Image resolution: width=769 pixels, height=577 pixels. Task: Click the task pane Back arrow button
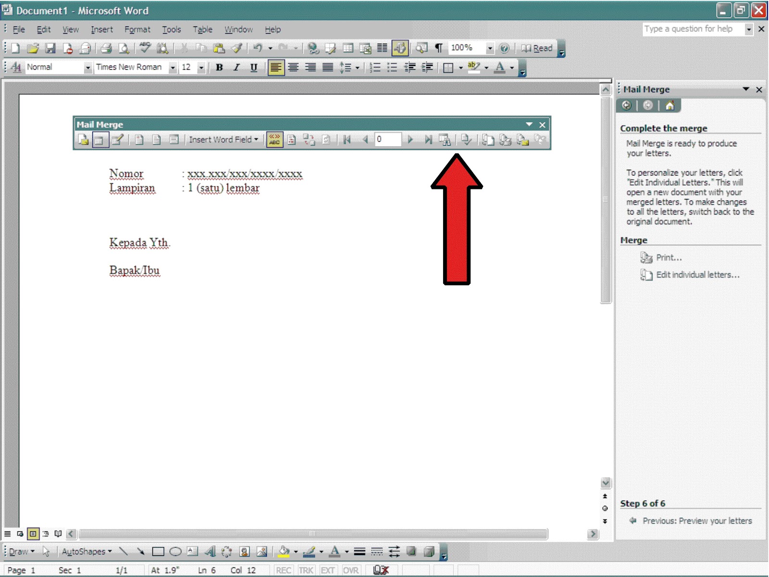(626, 105)
